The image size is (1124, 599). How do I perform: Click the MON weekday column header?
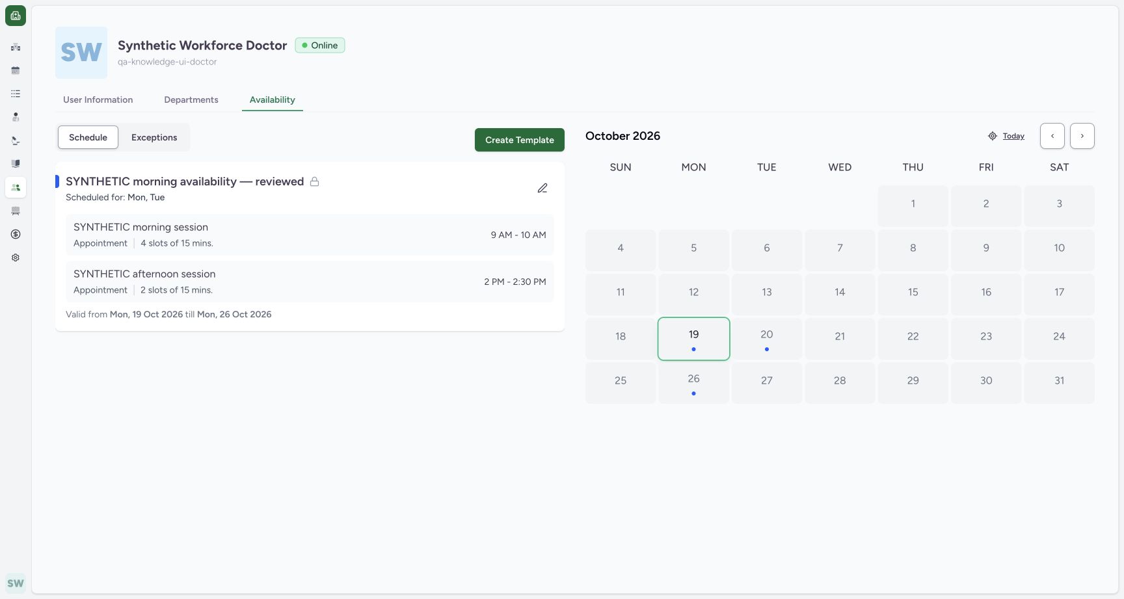[x=694, y=167]
